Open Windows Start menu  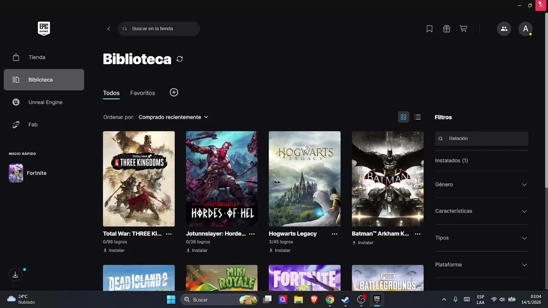(171, 299)
